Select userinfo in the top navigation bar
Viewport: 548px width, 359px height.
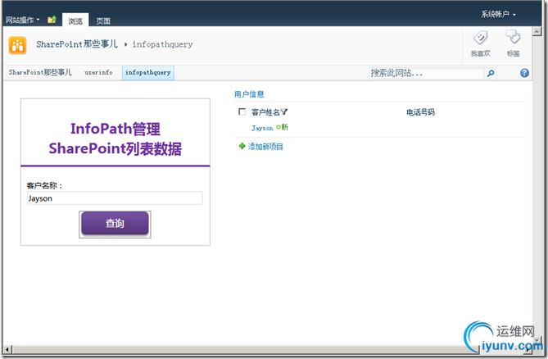(x=98, y=72)
